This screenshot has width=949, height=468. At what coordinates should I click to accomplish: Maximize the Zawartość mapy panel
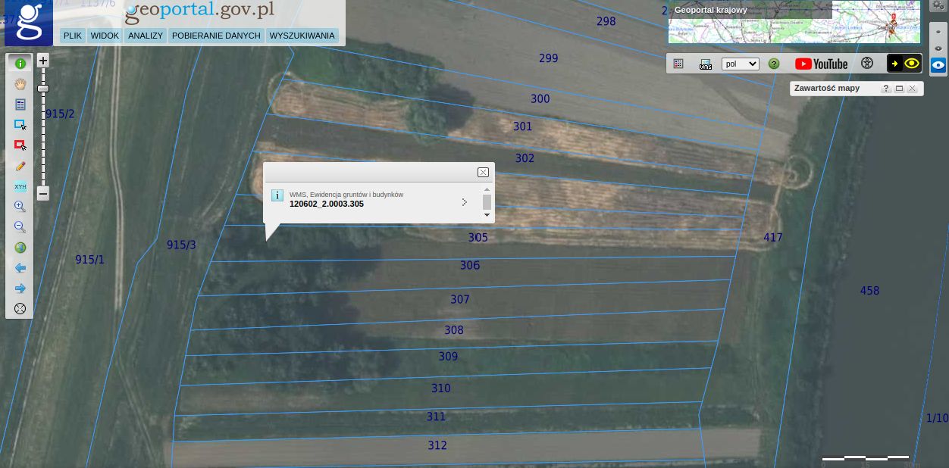coord(899,89)
